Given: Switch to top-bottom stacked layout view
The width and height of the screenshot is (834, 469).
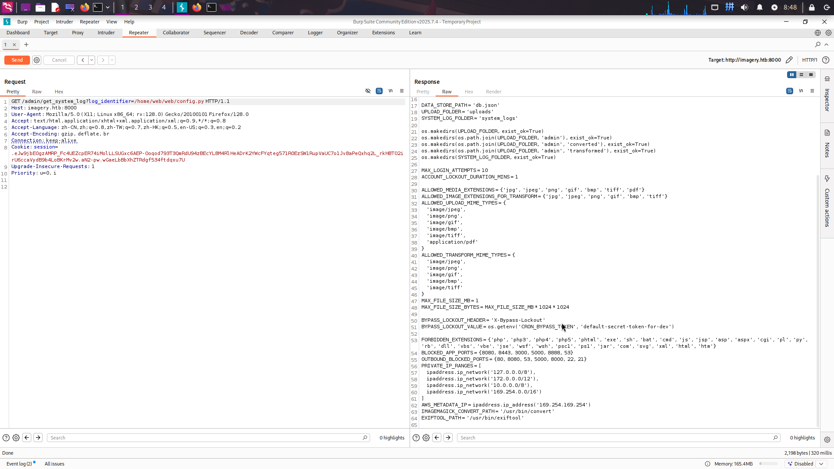Looking at the screenshot, I should [x=801, y=75].
